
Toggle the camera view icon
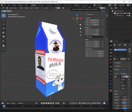(80, 32)
